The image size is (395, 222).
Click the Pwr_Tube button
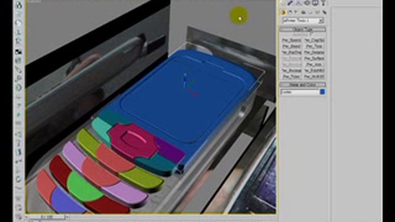pyautogui.click(x=291, y=76)
